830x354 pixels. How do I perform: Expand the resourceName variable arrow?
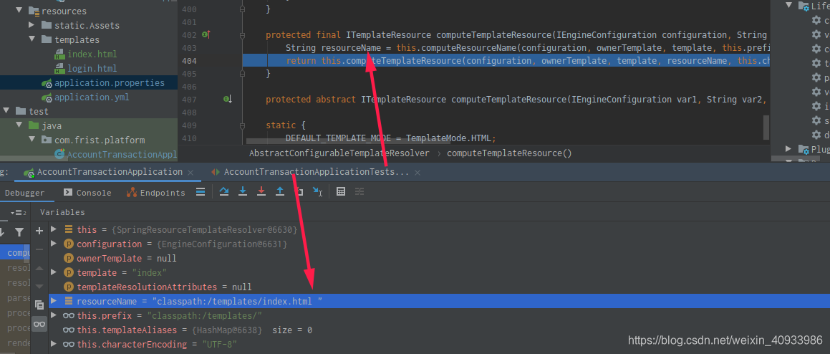(54, 301)
